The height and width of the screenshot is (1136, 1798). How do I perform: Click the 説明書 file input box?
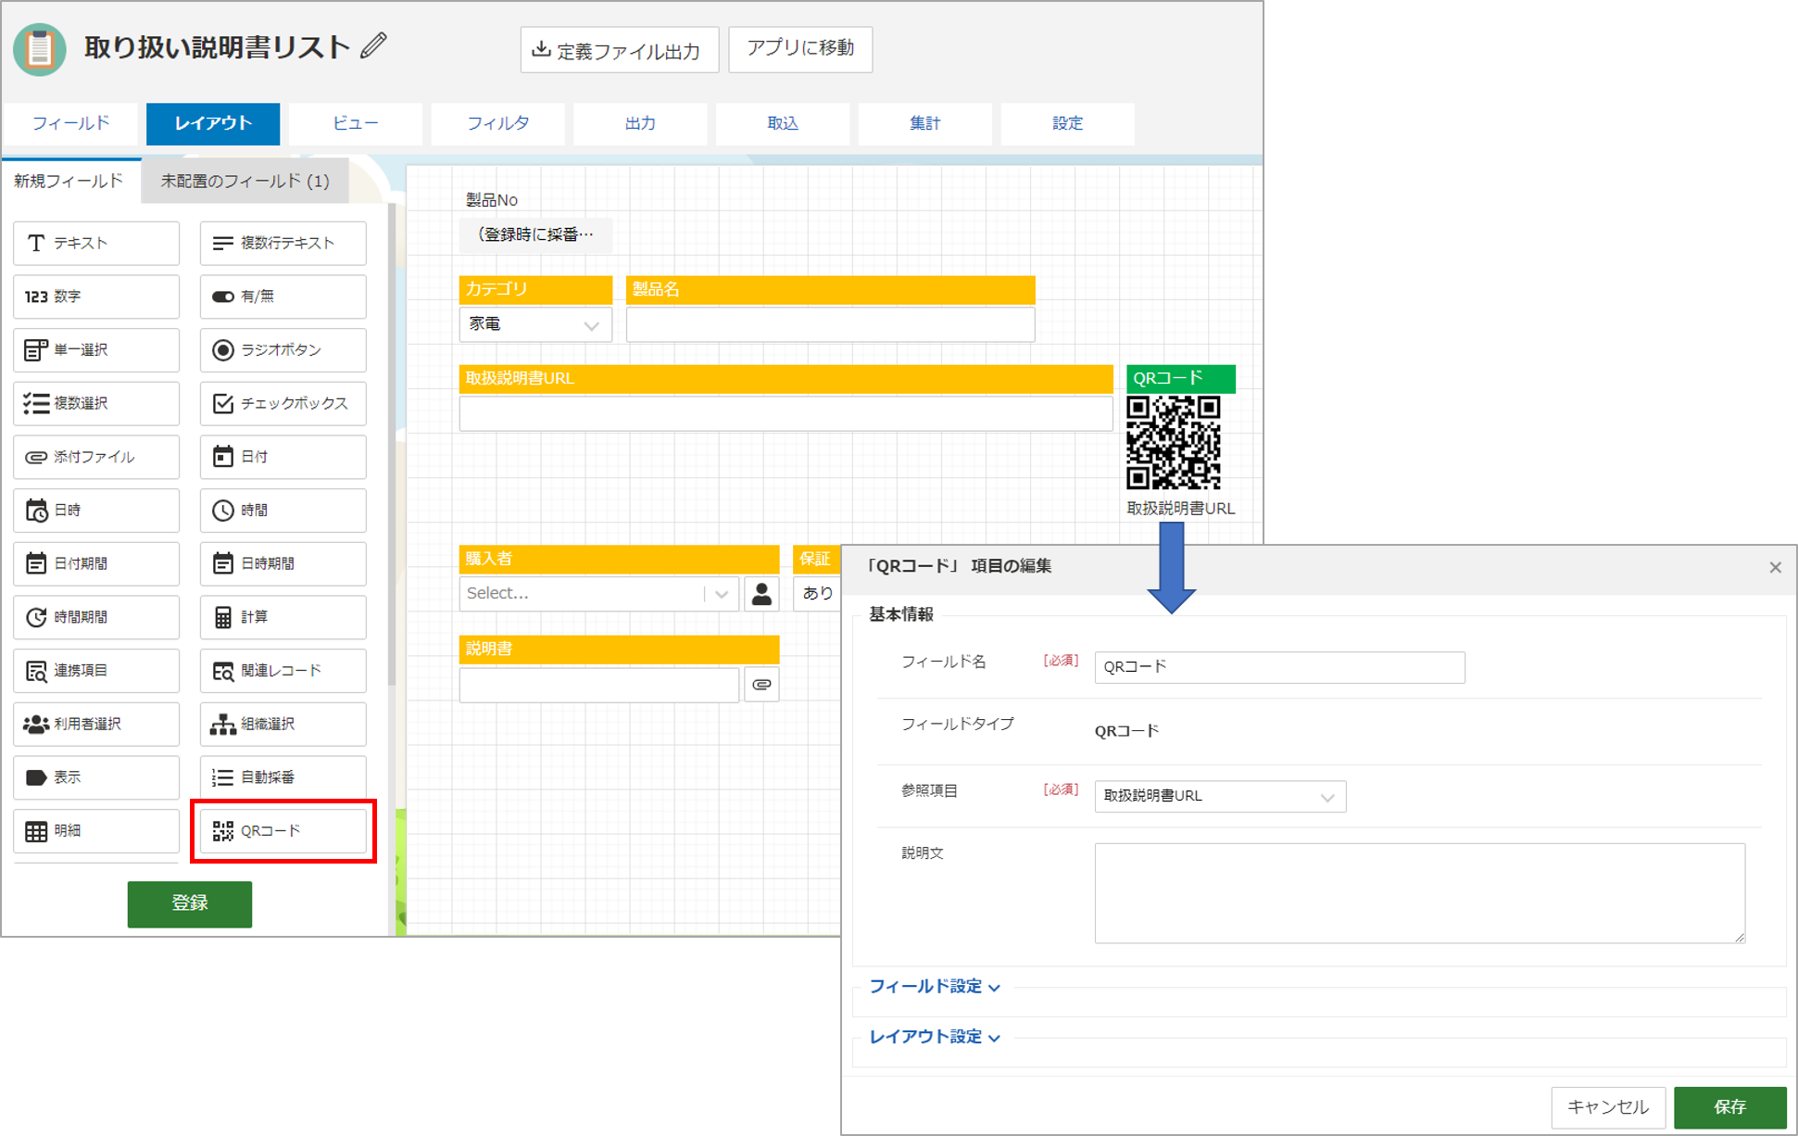point(599,685)
